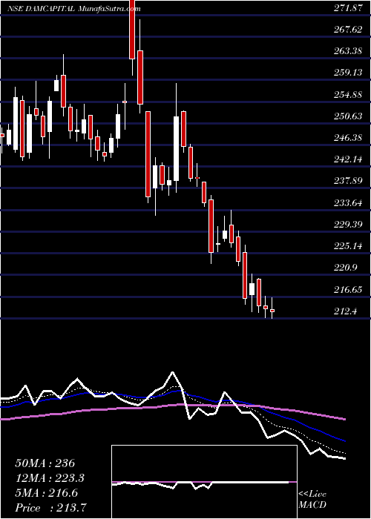
Task: Click the NSE DAMCAPITAL chart title
Action: 74,9
